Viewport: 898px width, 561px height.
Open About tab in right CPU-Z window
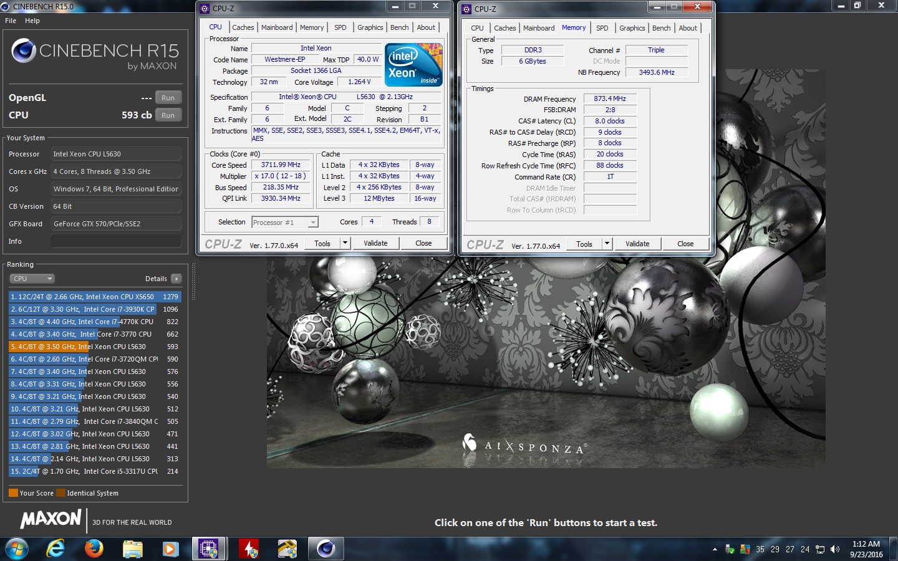coord(688,28)
